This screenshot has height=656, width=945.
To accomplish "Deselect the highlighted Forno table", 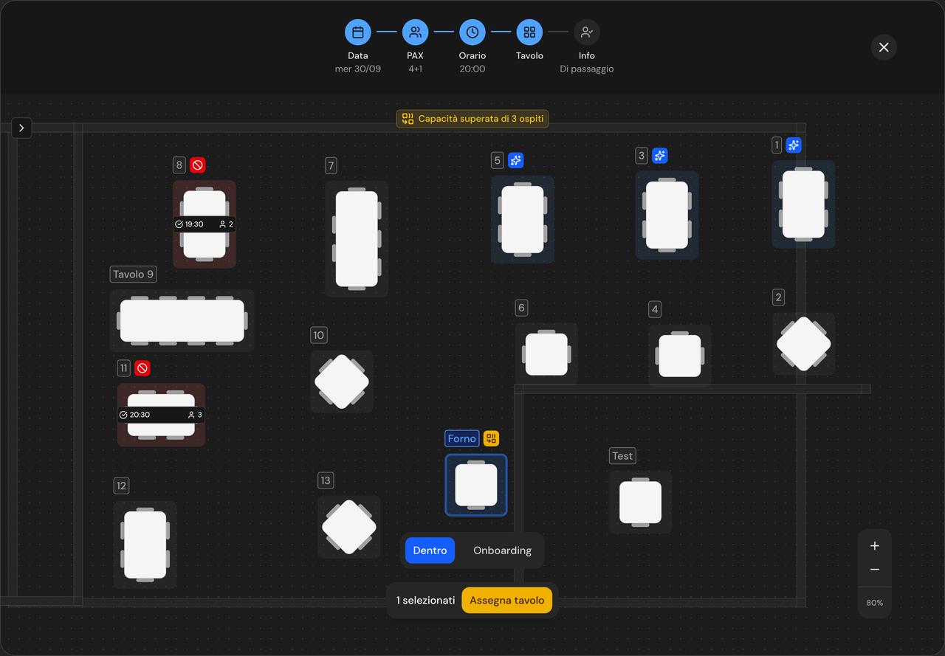I will (x=476, y=485).
